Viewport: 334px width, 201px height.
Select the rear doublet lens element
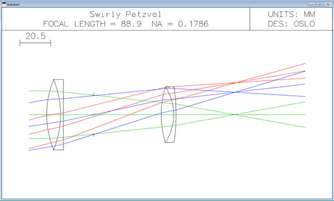(x=169, y=115)
